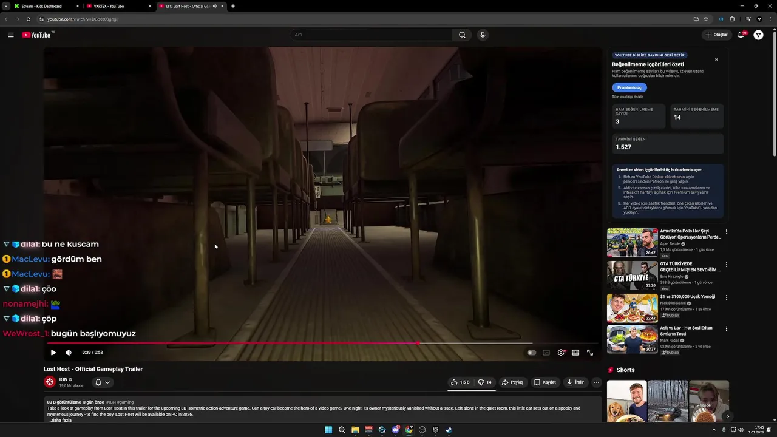This screenshot has height=437, width=777.
Task: Open browser extensions puzzle icon
Action: click(732, 19)
